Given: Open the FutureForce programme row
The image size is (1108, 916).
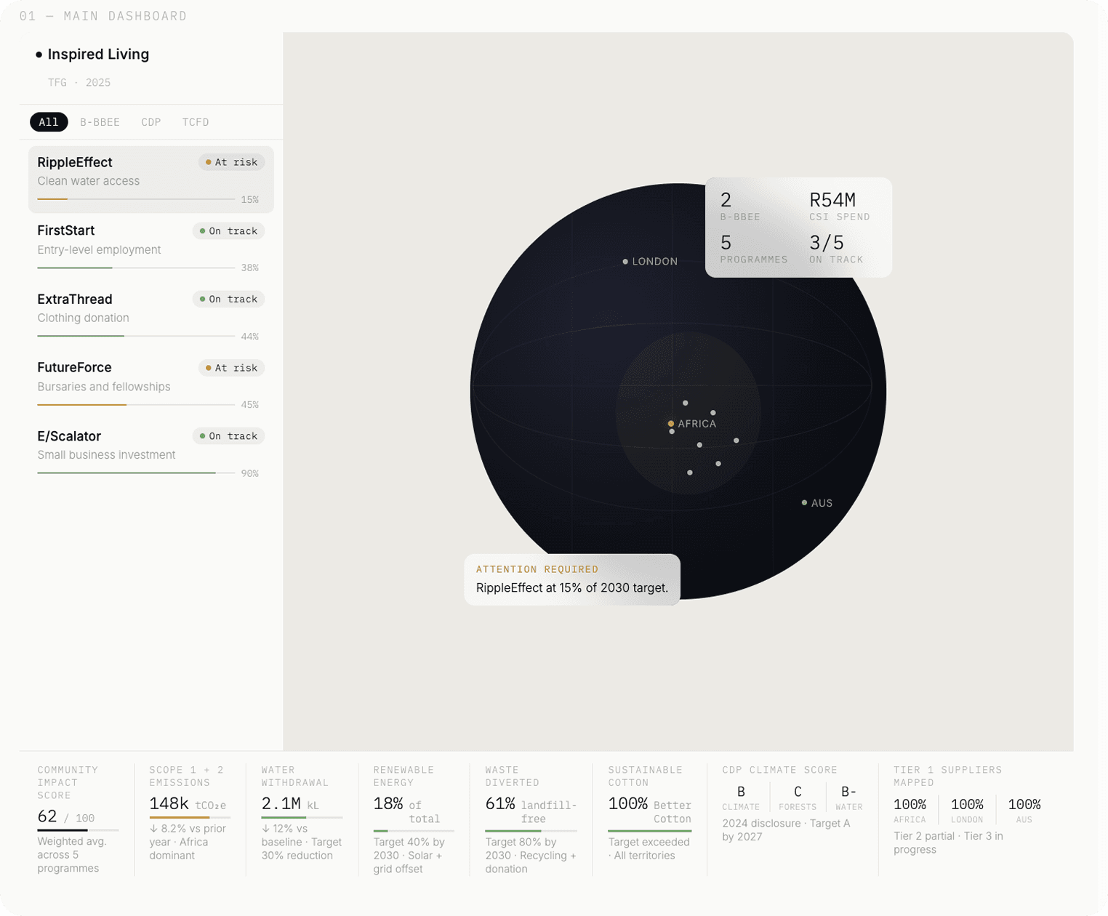Looking at the screenshot, I should (x=151, y=385).
